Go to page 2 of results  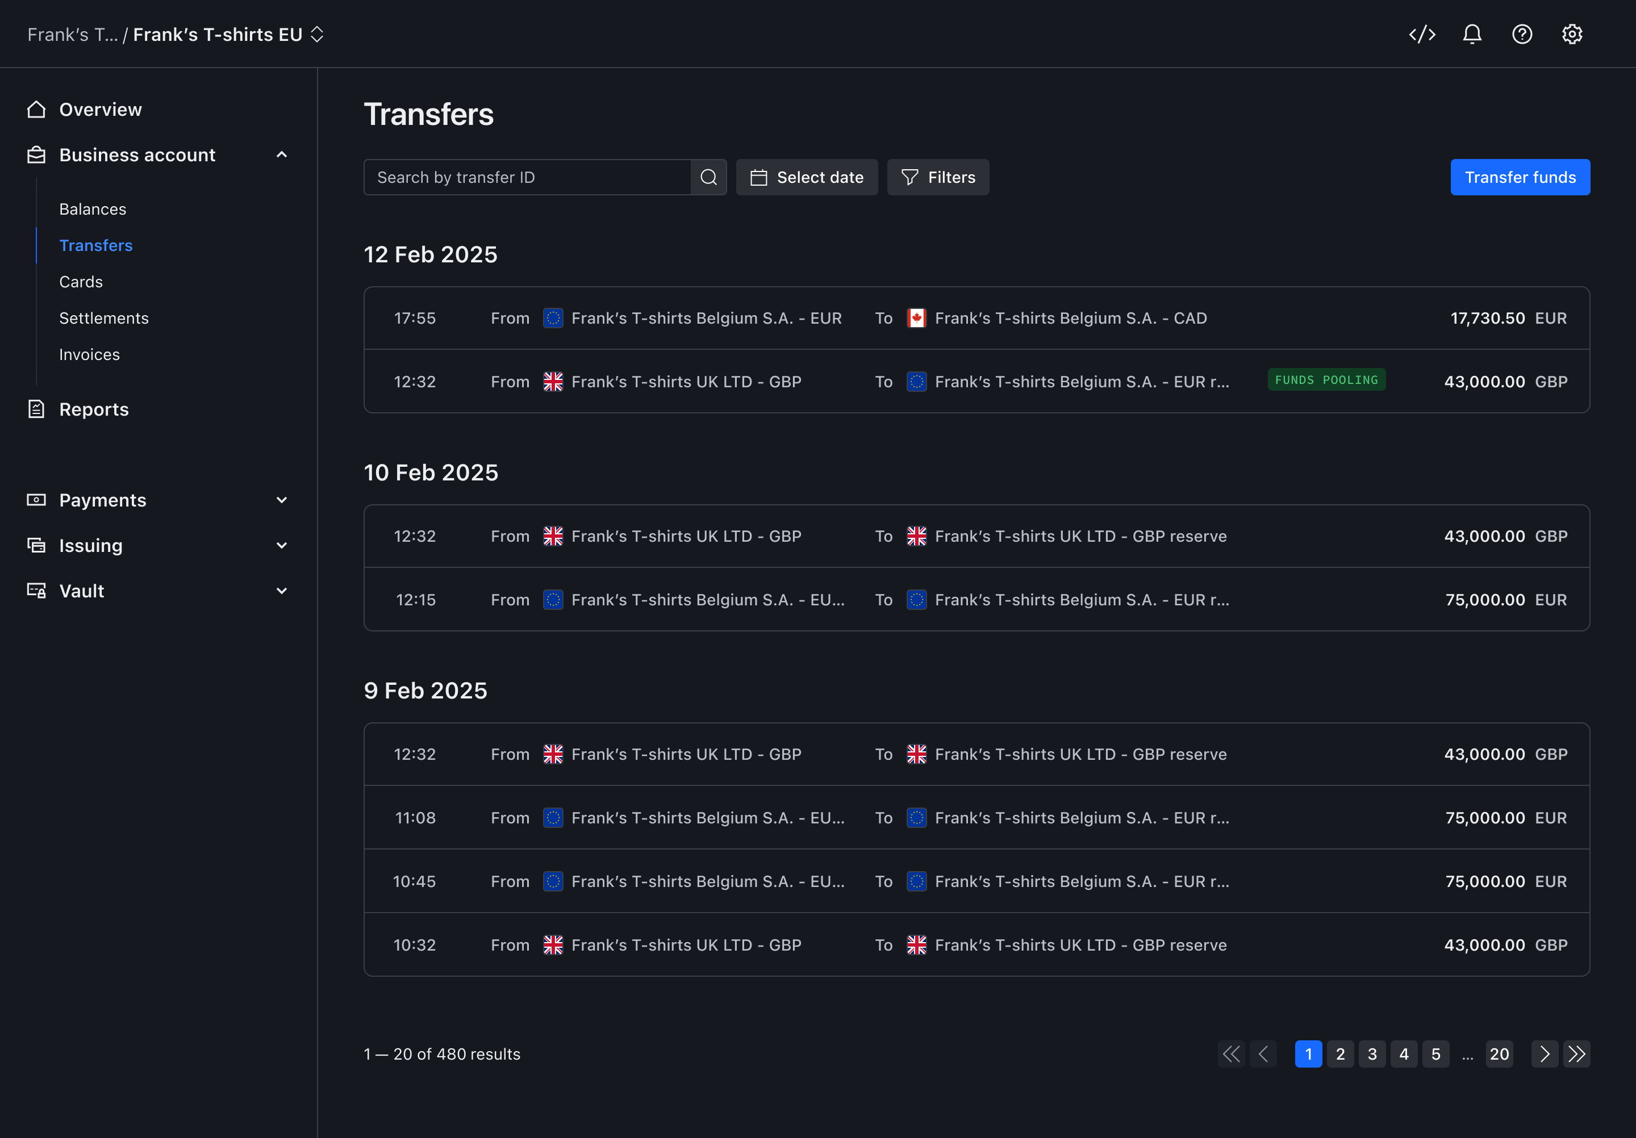(1340, 1054)
